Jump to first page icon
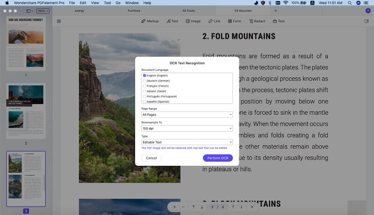Screen dimensions: 374x215 pos(194,207)
